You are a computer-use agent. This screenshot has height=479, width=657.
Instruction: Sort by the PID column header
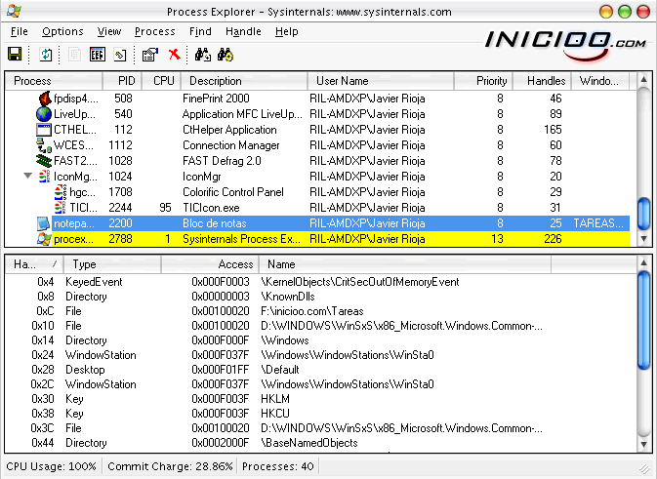tap(122, 81)
